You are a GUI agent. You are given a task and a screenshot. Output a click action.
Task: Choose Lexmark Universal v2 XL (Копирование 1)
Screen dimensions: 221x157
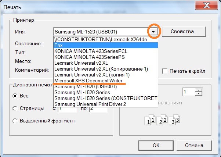point(106,69)
